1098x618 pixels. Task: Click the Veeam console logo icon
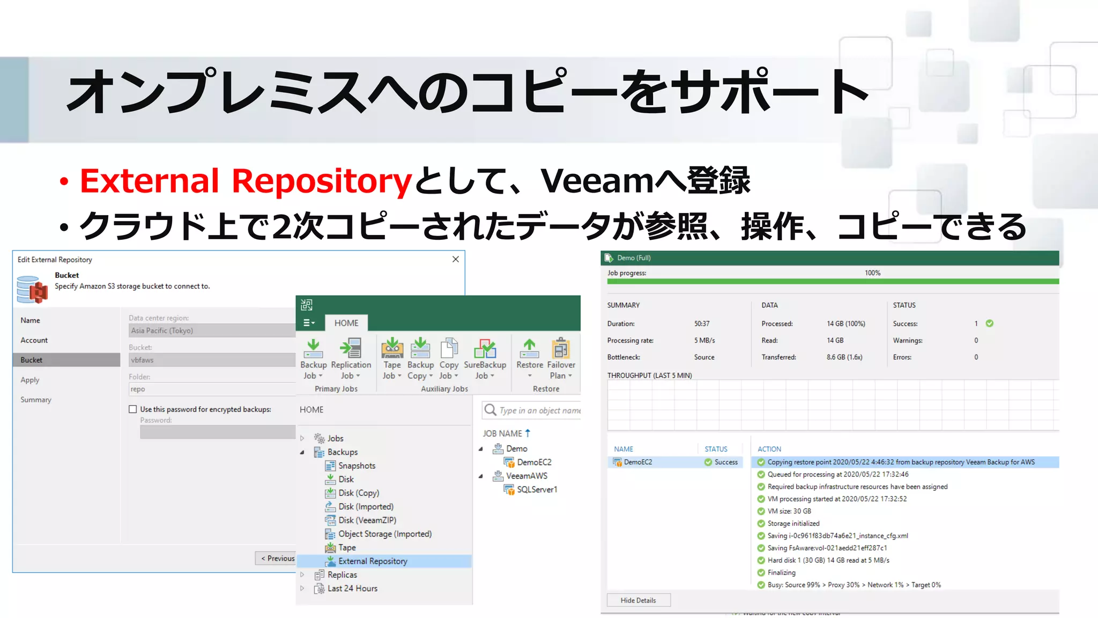[x=307, y=305]
